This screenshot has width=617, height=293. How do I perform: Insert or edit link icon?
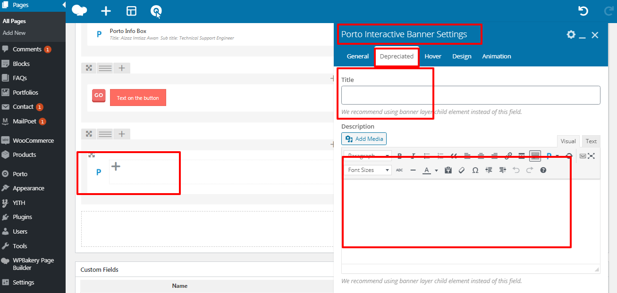[x=508, y=156]
